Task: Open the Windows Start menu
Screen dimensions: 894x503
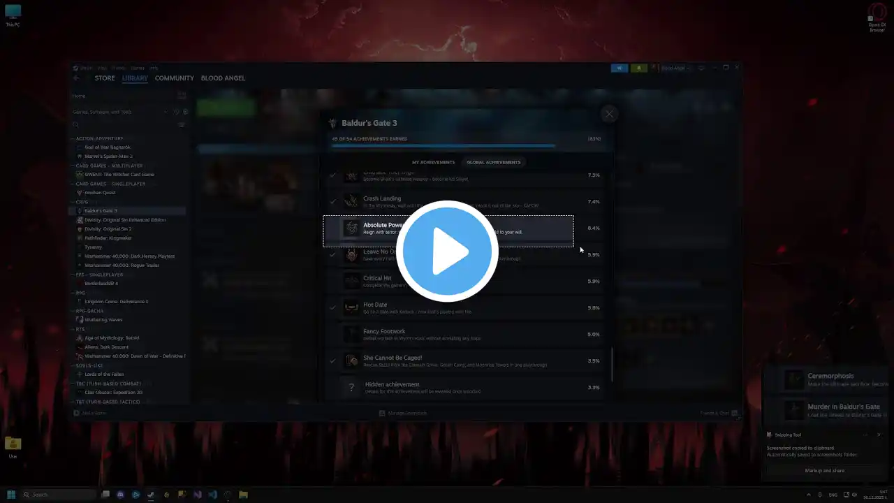Action: pyautogui.click(x=11, y=495)
